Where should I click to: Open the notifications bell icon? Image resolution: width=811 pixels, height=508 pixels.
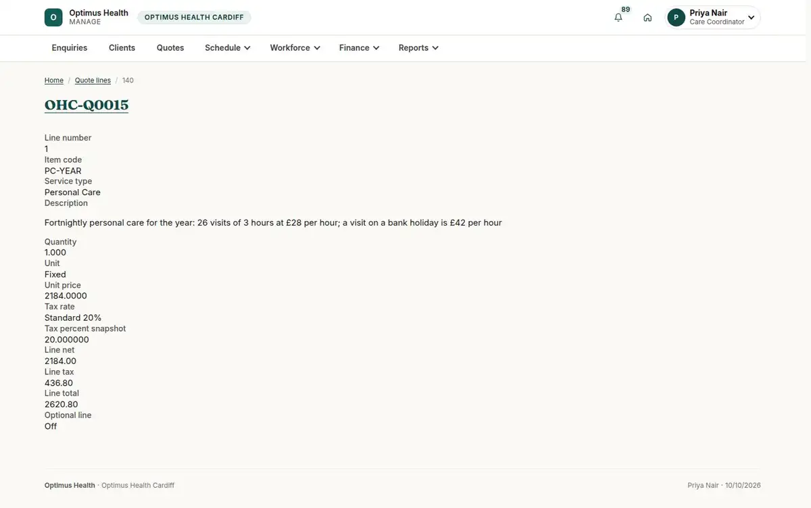[618, 18]
